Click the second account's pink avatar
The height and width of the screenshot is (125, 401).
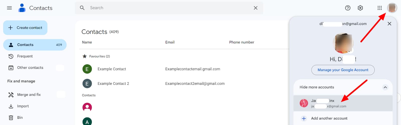pyautogui.click(x=304, y=103)
